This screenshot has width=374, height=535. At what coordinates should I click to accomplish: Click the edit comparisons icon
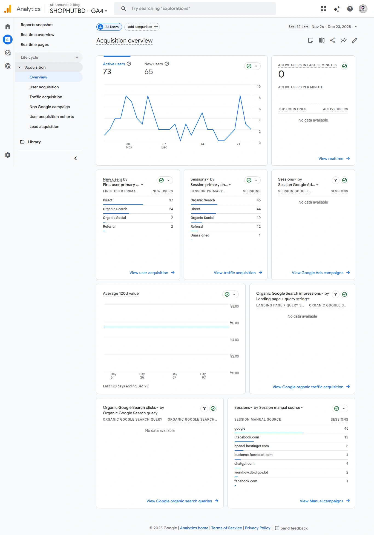(322, 40)
